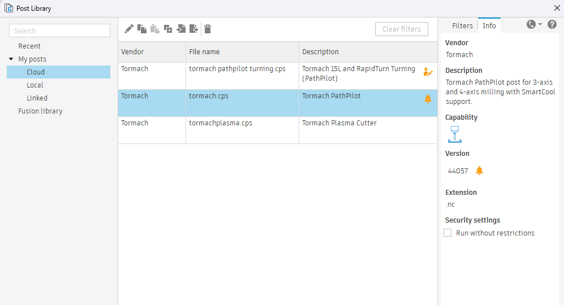Click in the Search field
564x305 pixels.
pos(60,30)
